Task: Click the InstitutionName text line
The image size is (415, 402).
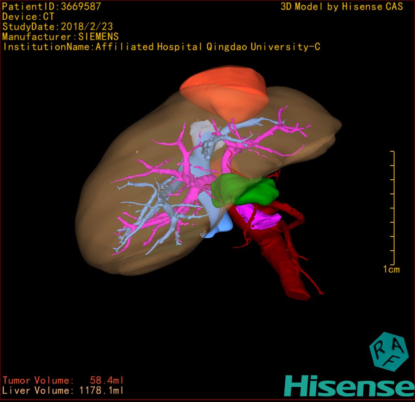Action: tap(161, 47)
